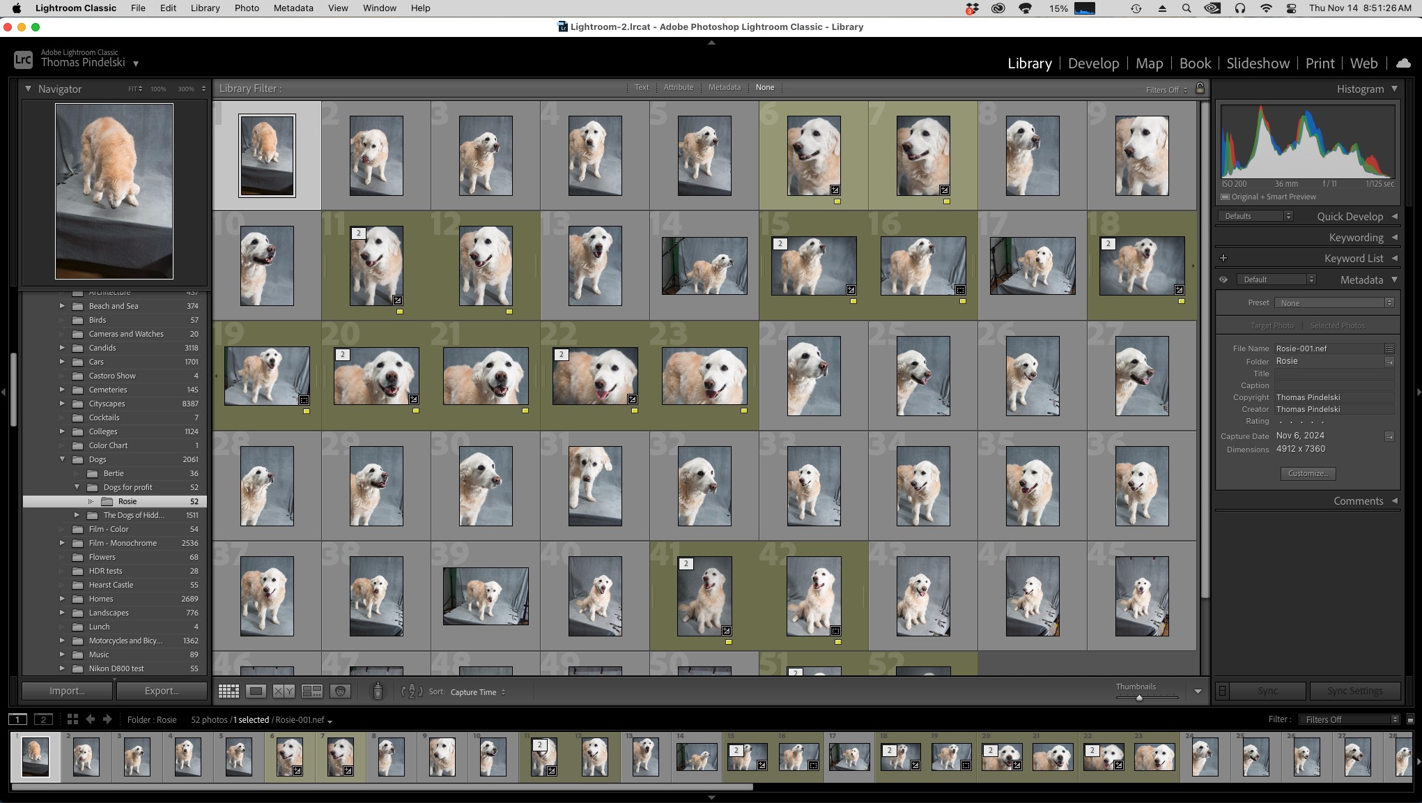
Task: Expand the Quick Develop panel
Action: click(x=1394, y=217)
